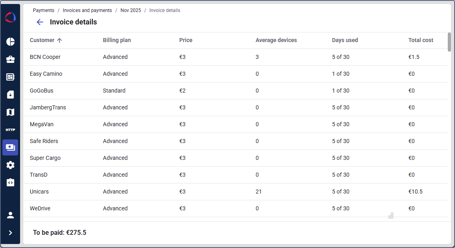Click the vertical scrollbar thumb of the table
The image size is (455, 248).
(449, 42)
